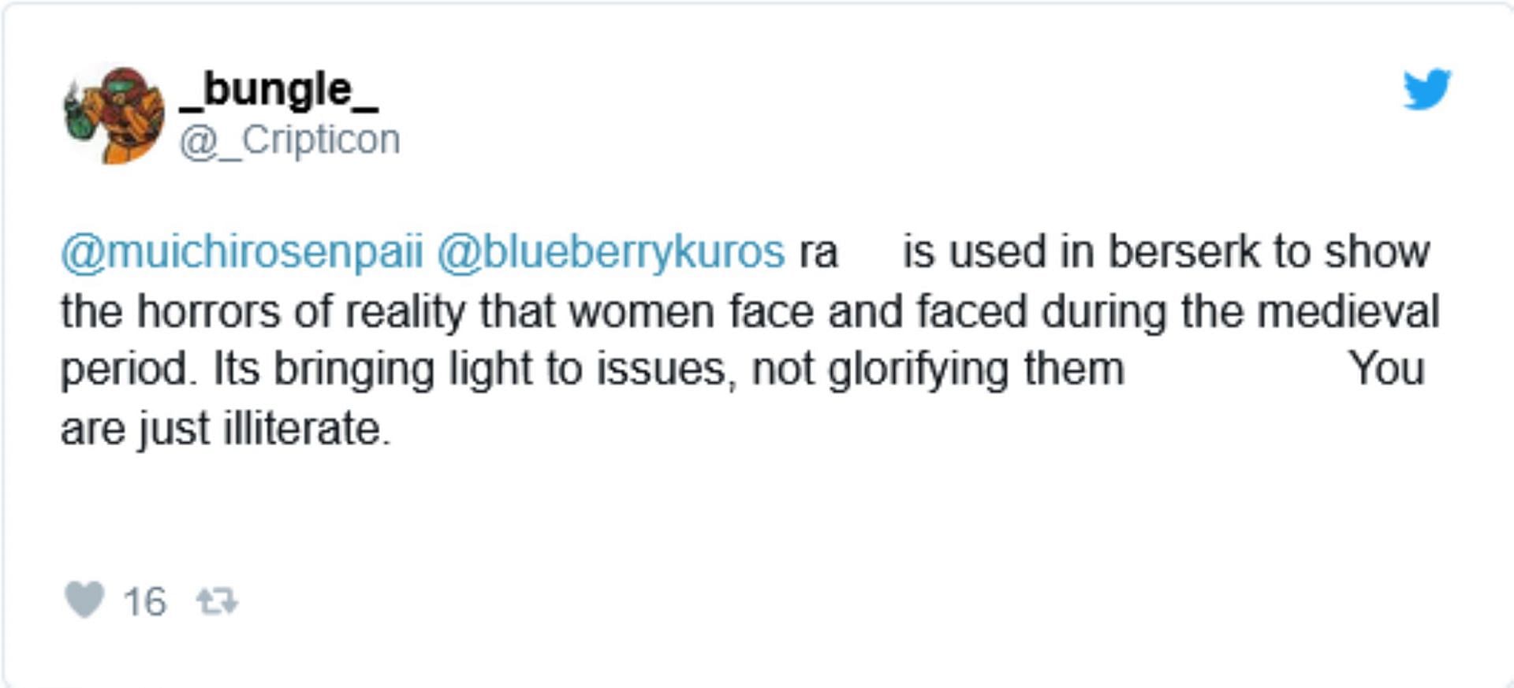Retweet using the arrows icon
The width and height of the screenshot is (1514, 688).
point(217,602)
